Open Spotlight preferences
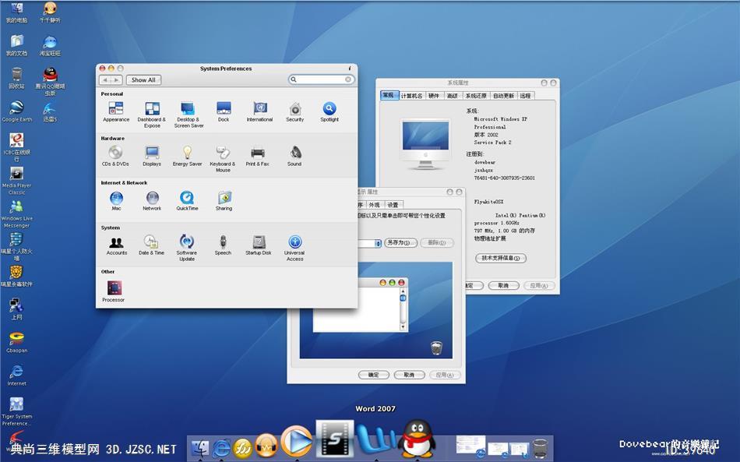The height and width of the screenshot is (462, 740). pyautogui.click(x=329, y=112)
